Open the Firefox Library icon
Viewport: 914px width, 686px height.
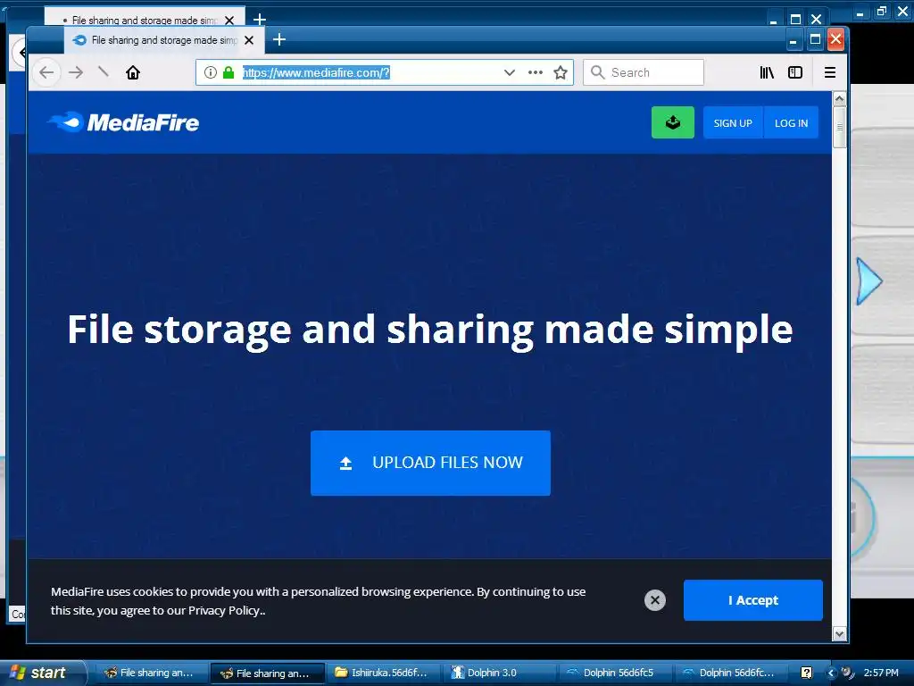767,72
